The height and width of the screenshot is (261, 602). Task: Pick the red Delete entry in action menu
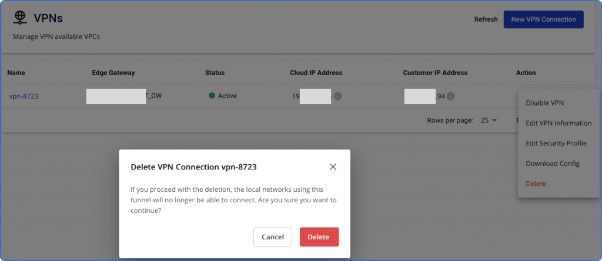tap(536, 184)
